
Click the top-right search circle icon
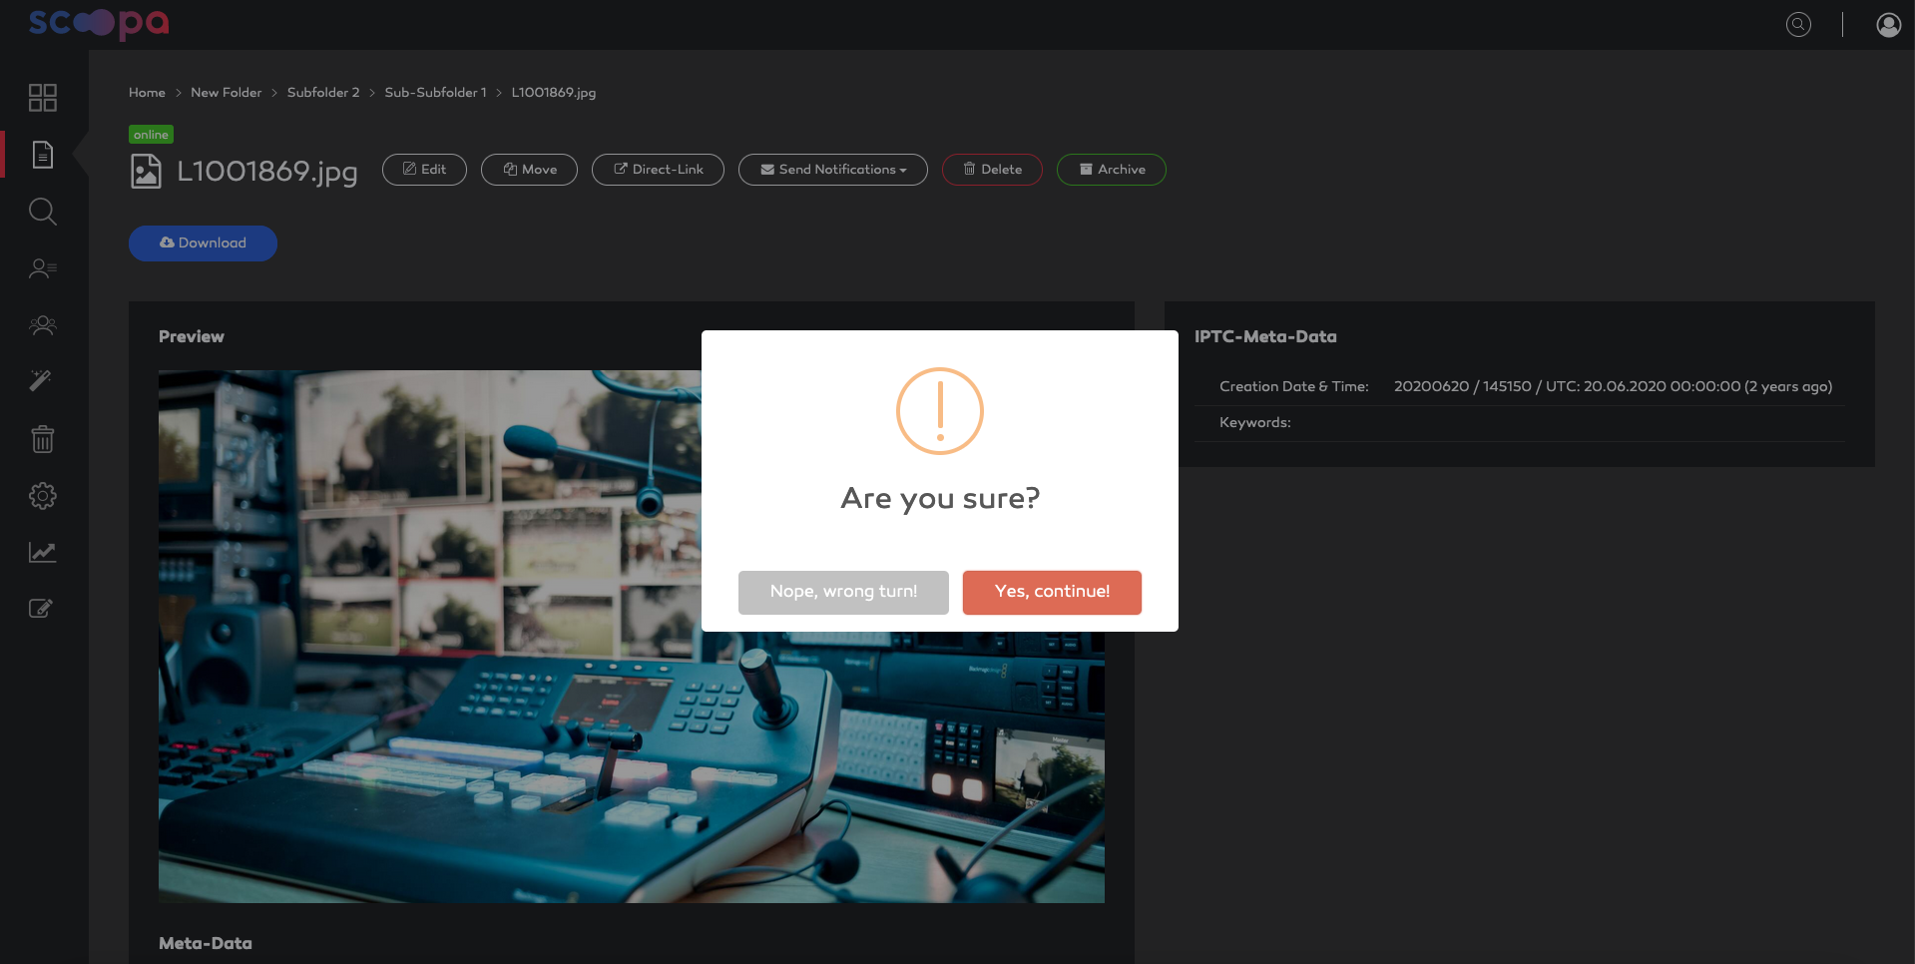(x=1798, y=25)
